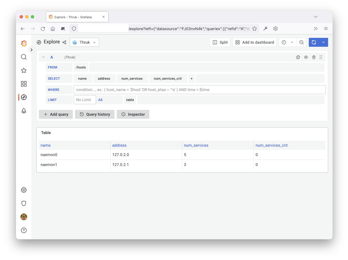Open the num_services column selector

tap(132, 78)
